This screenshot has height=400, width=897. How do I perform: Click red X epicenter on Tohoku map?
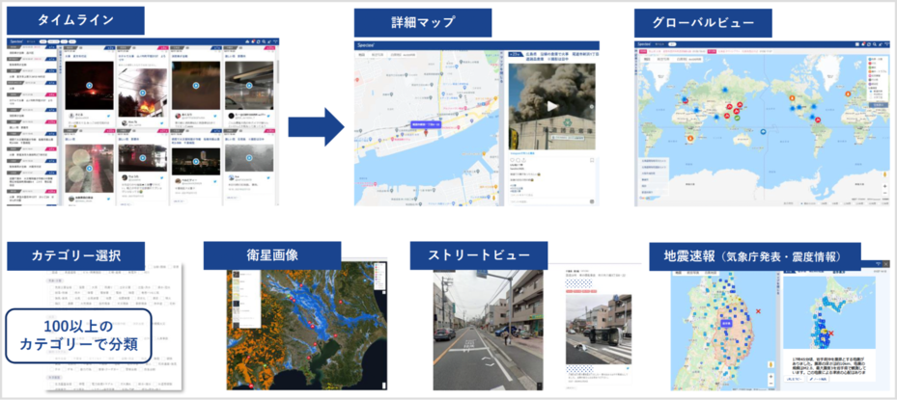click(x=759, y=311)
